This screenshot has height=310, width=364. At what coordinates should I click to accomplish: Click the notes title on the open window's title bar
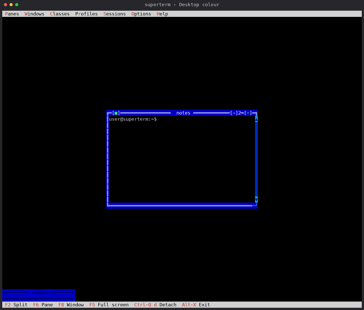[x=183, y=113]
